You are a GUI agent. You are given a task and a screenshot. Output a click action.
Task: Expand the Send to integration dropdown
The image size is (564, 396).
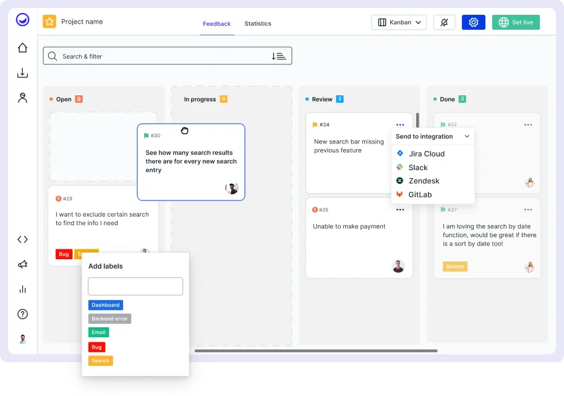pyautogui.click(x=432, y=136)
